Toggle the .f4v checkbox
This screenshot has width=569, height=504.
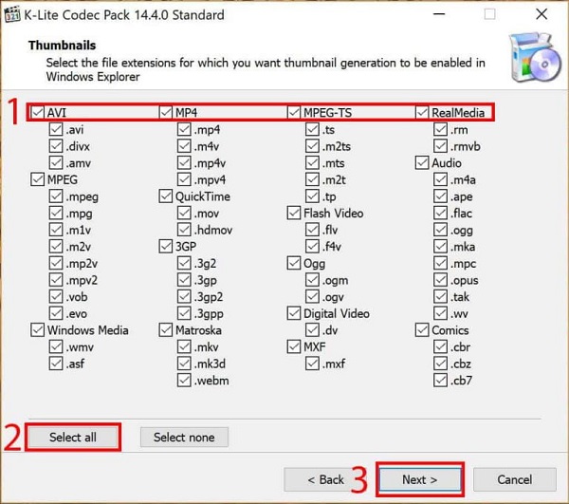(312, 246)
